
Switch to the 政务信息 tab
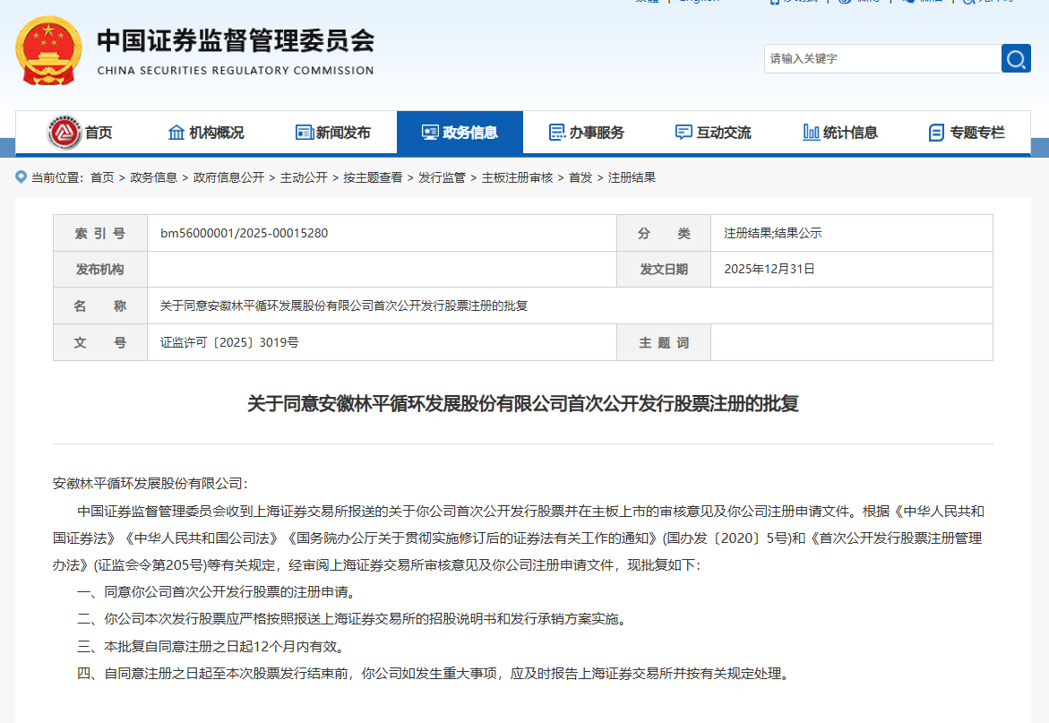pos(460,132)
